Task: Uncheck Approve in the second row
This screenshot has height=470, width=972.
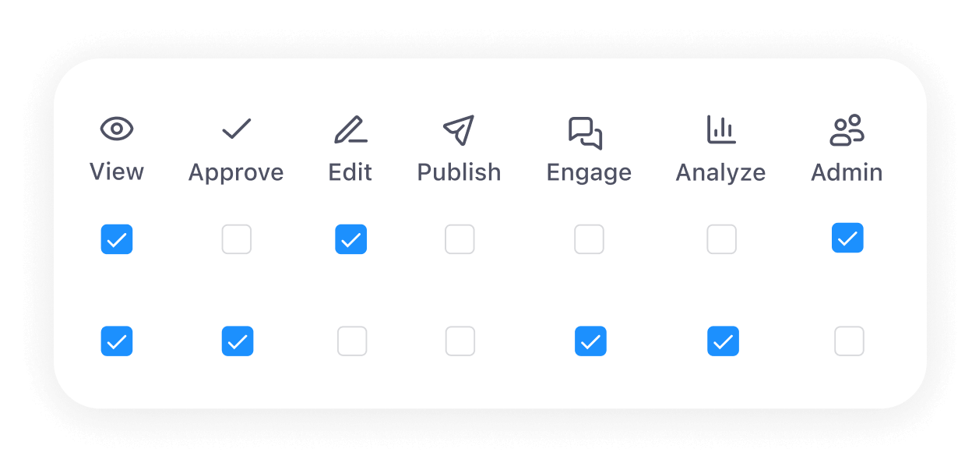Action: [x=238, y=341]
